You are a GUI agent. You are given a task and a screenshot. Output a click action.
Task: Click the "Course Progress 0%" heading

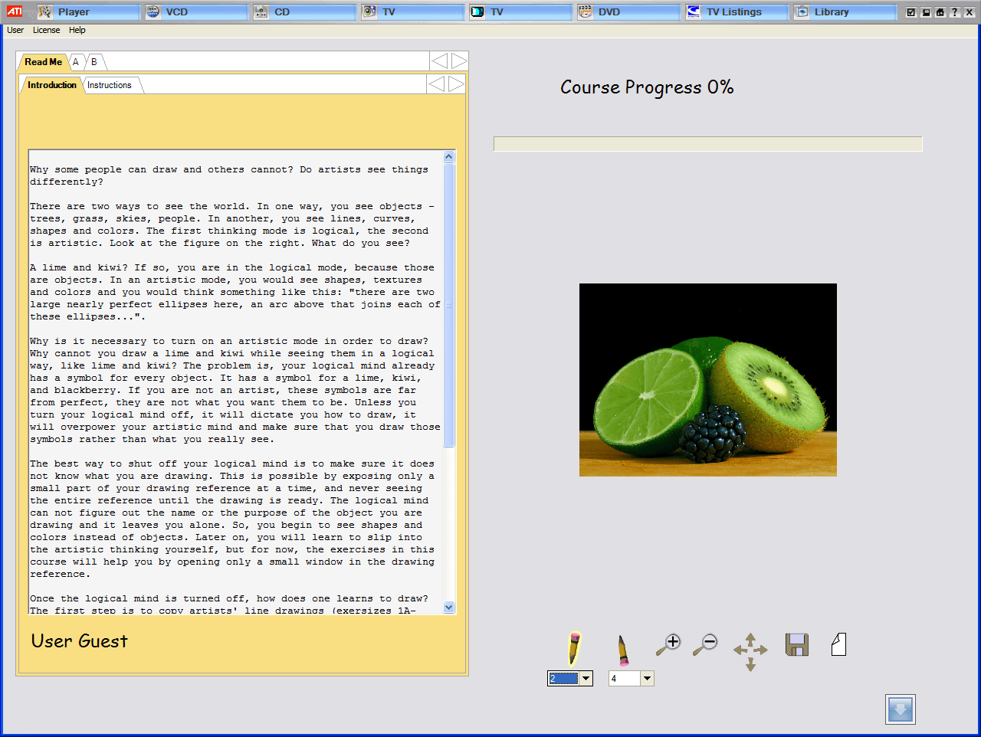pos(647,87)
